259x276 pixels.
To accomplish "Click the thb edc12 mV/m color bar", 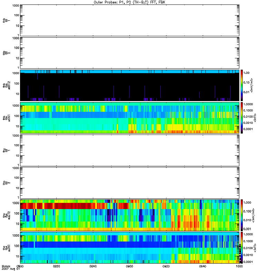I will [x=242, y=85].
